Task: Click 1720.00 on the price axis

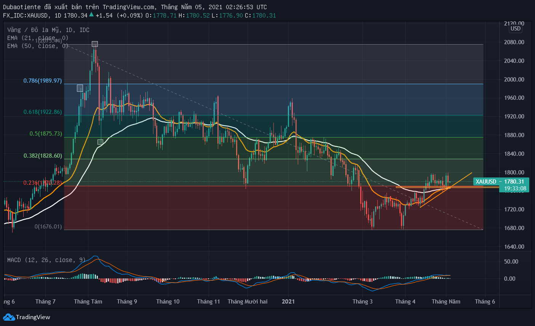Action: (514, 209)
